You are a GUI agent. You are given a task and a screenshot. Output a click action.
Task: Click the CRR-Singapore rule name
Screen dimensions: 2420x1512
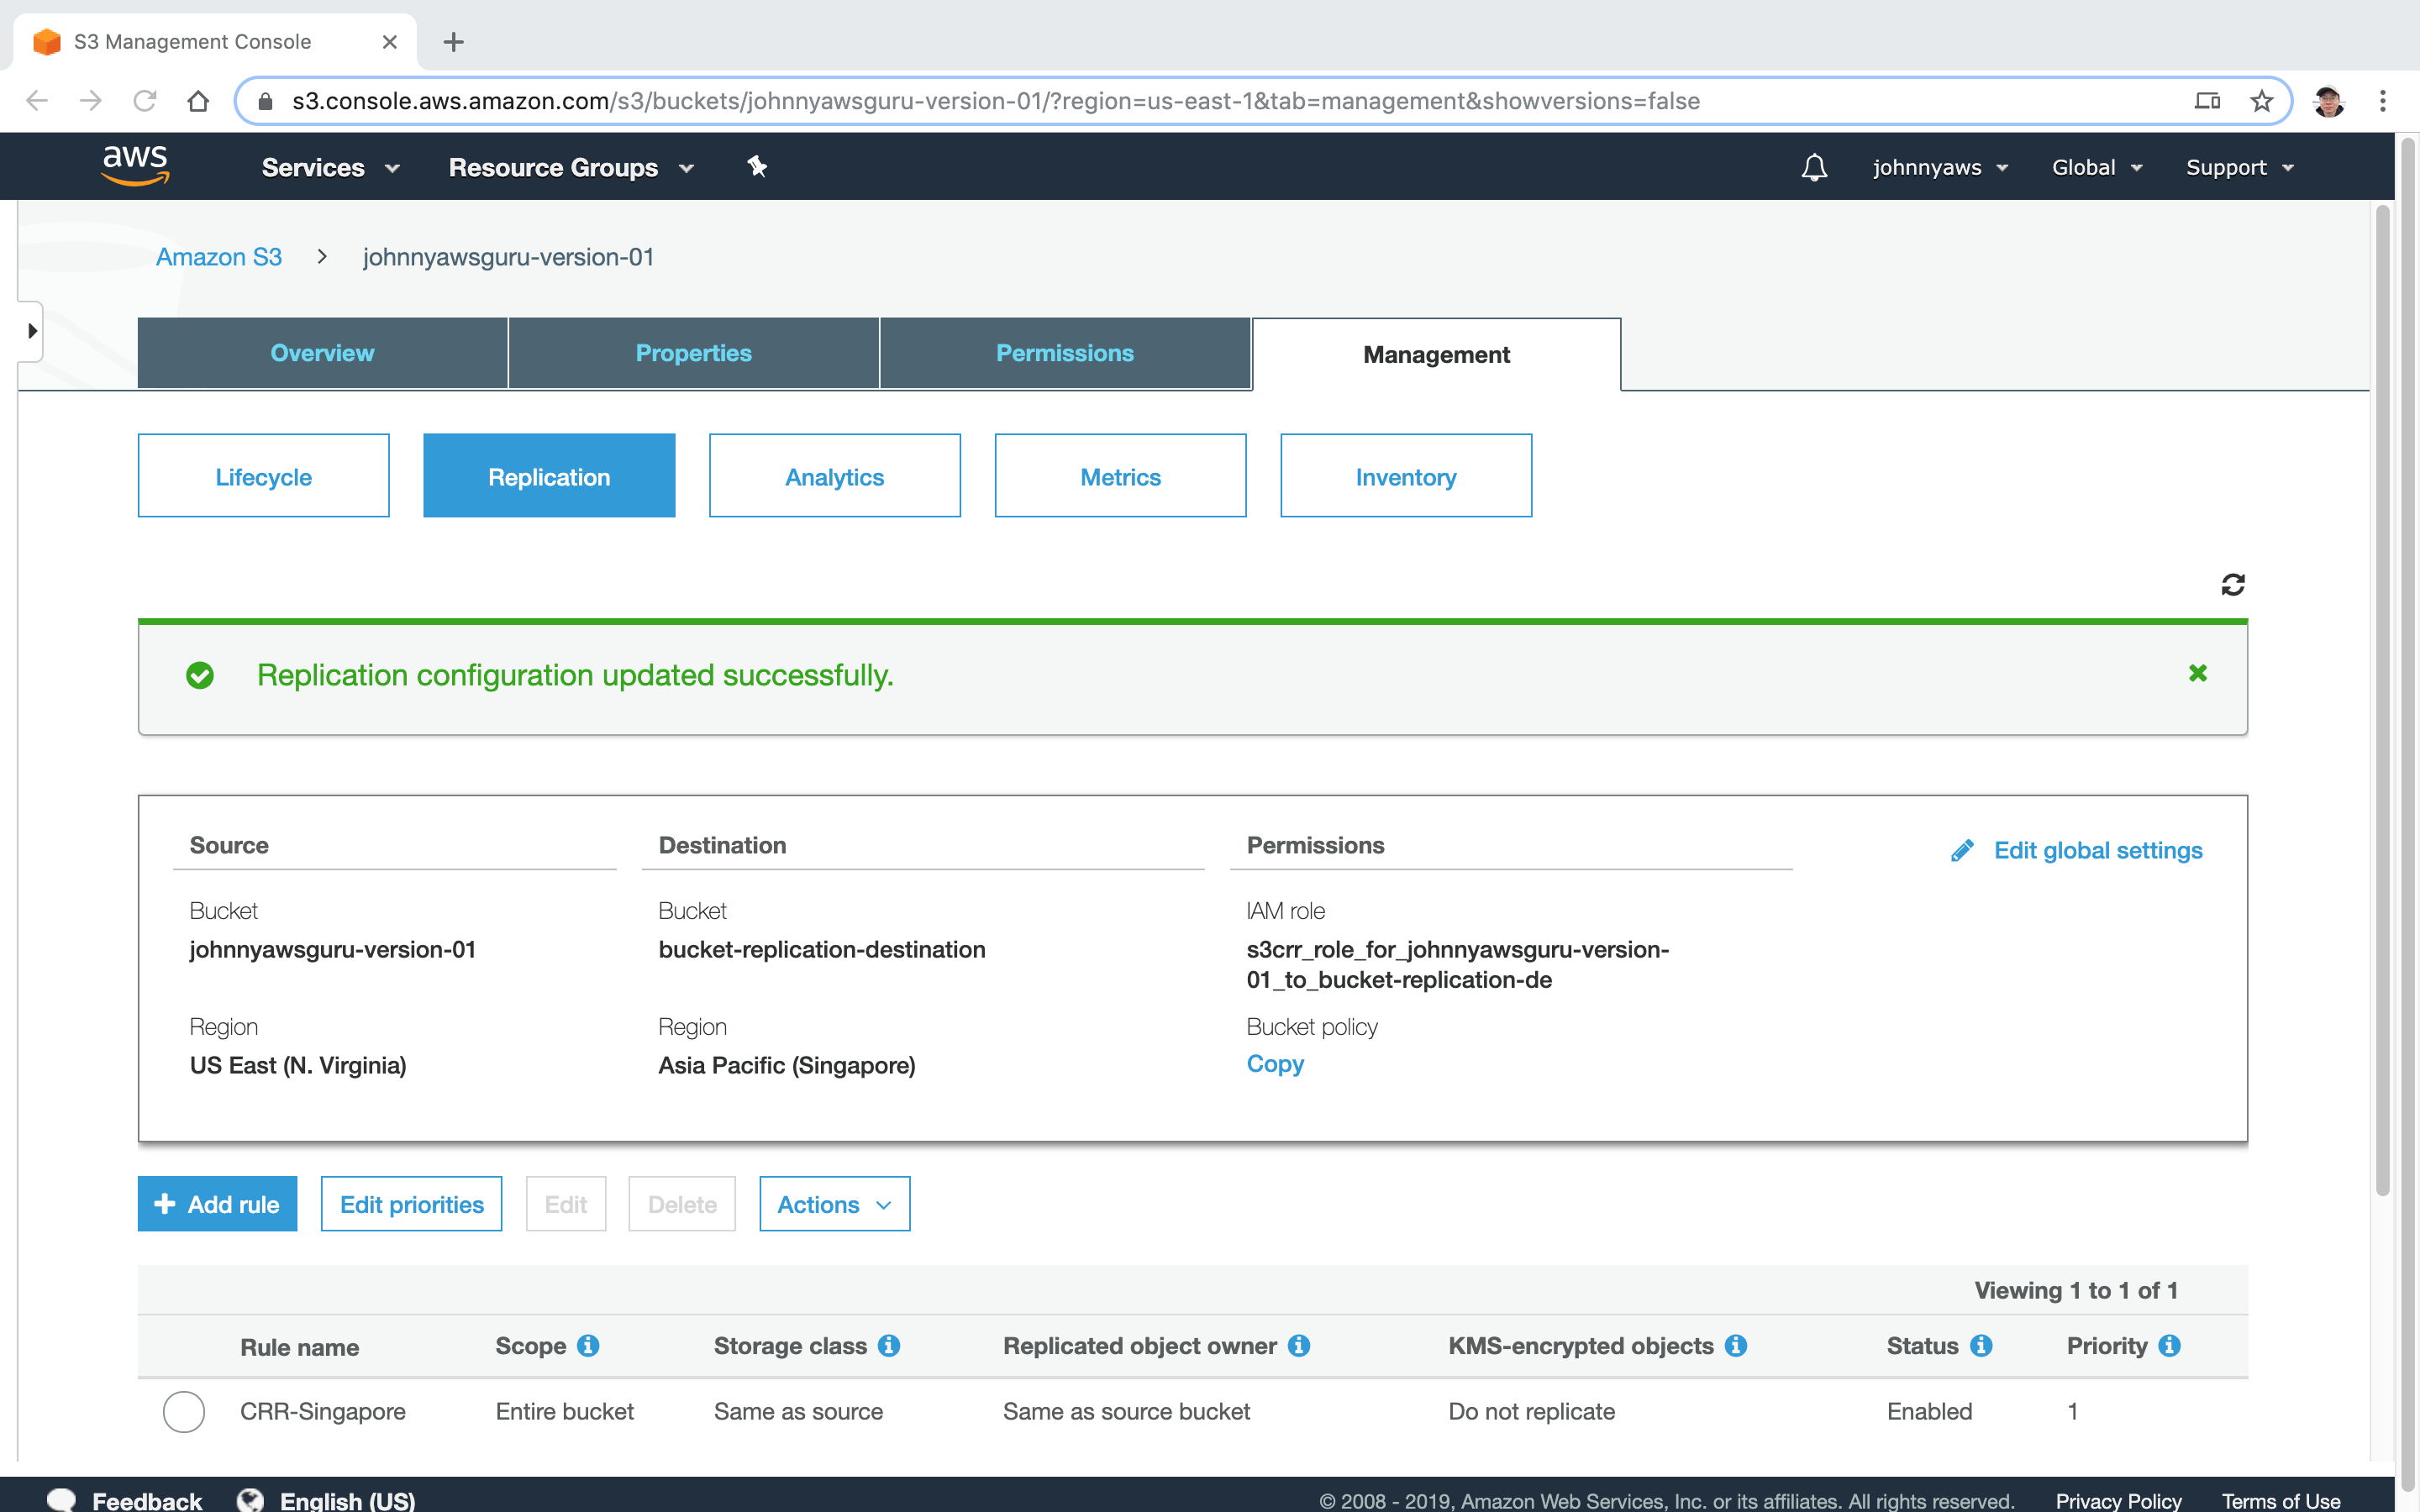tap(323, 1411)
